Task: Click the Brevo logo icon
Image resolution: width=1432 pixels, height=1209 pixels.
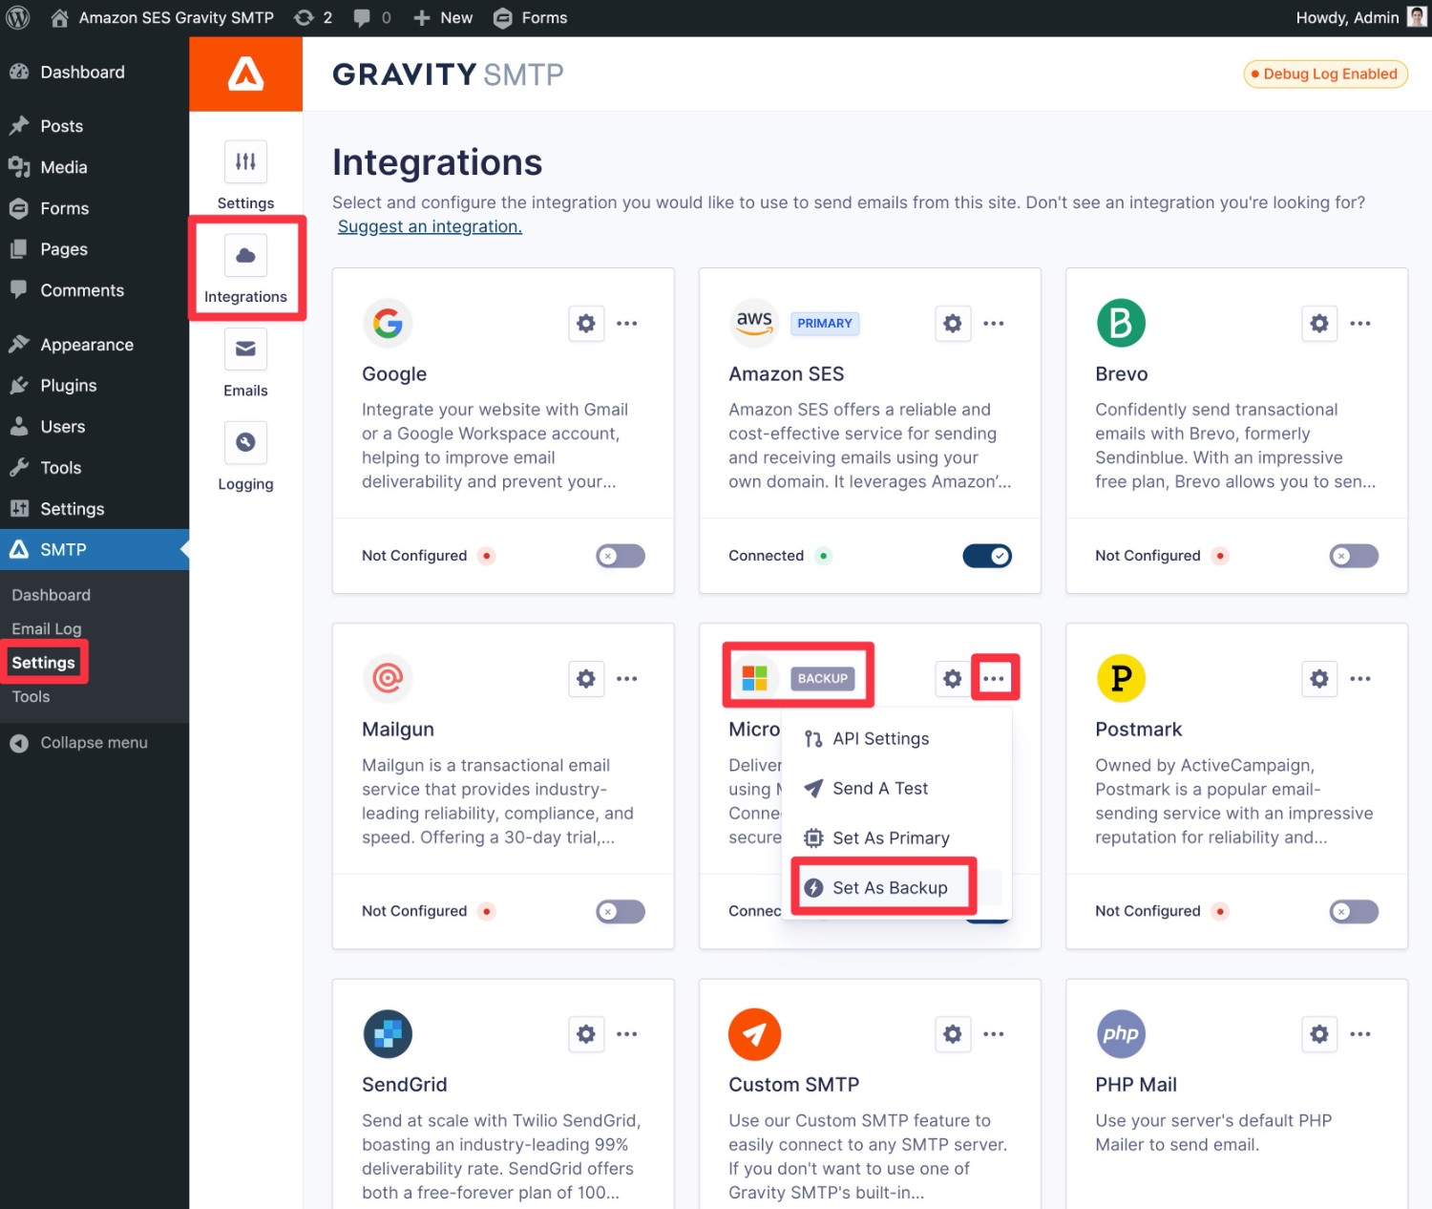Action: tap(1121, 324)
